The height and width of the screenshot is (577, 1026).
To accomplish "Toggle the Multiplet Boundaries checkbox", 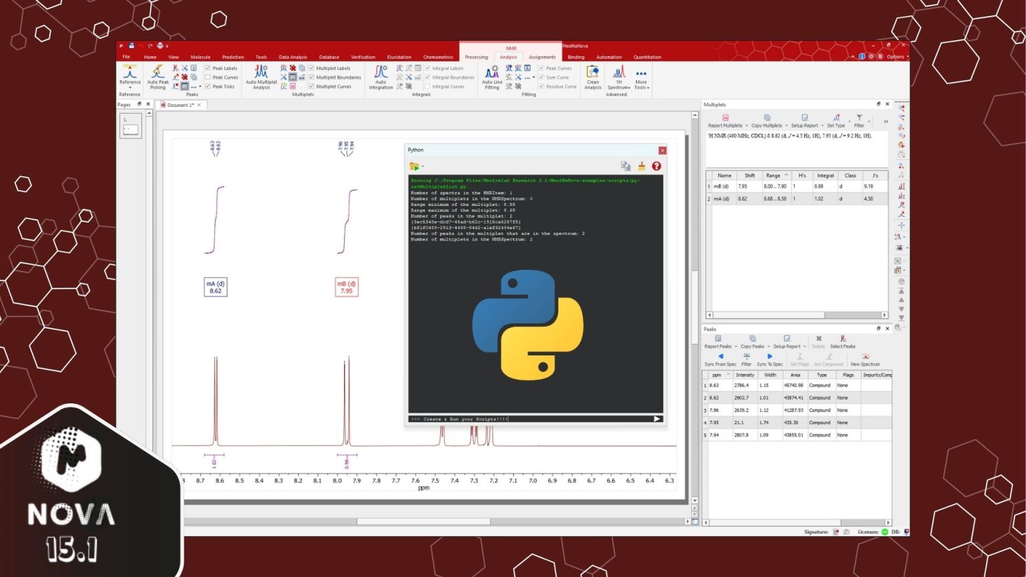I will click(x=311, y=77).
